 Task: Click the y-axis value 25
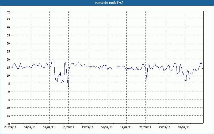(x=8, y=51)
